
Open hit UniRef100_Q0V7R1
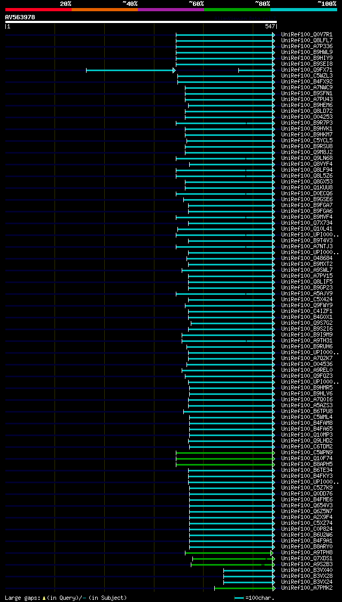click(x=307, y=35)
